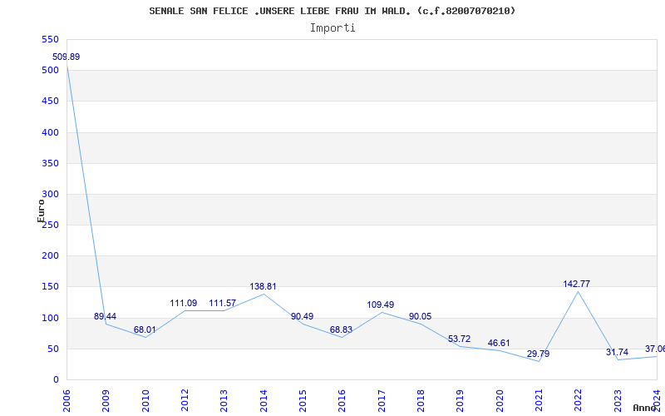Click the 90.49 data label
This screenshot has height=416, width=665.
[x=303, y=317]
